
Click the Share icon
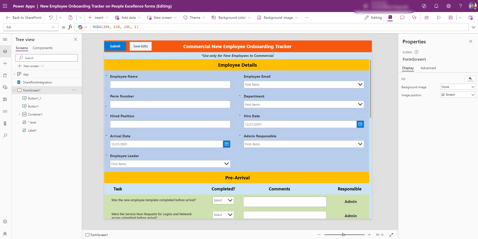427,18
